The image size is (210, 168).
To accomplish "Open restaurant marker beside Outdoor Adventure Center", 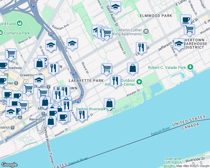I will point(115,81).
